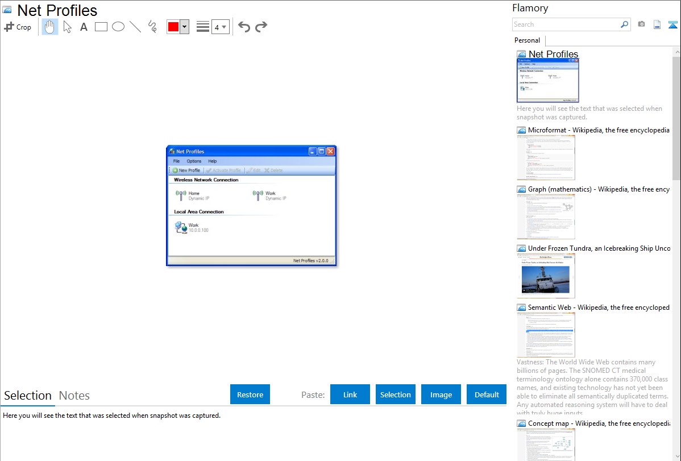The width and height of the screenshot is (681, 461).
Task: Click the Net Profiles title in sidebar
Action: click(553, 54)
